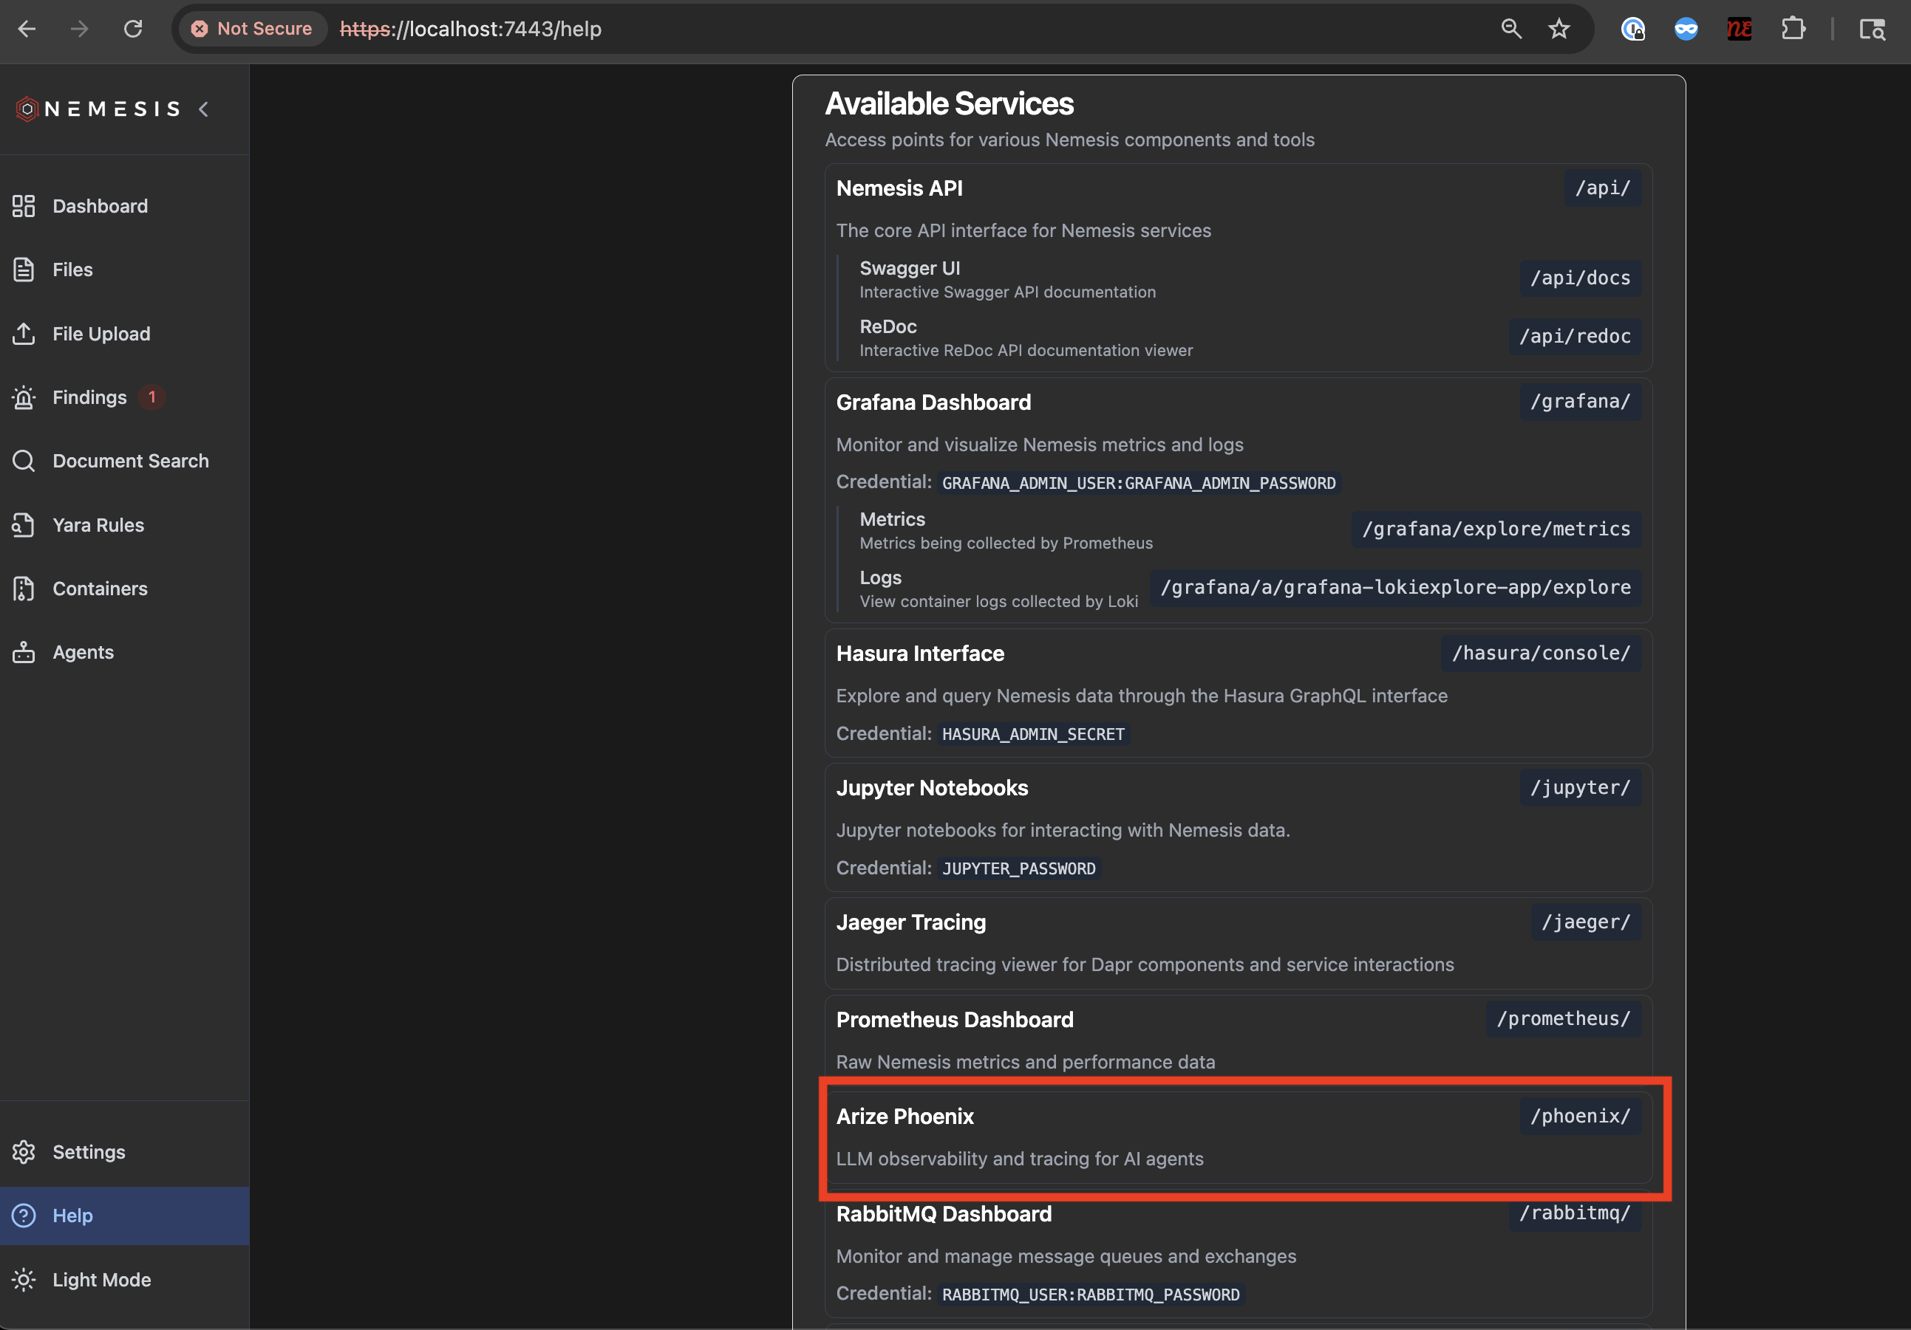
Task: Bookmark this page with the star
Action: (x=1559, y=28)
